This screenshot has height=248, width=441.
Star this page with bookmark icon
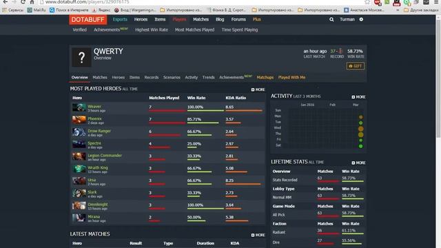tap(367, 2)
